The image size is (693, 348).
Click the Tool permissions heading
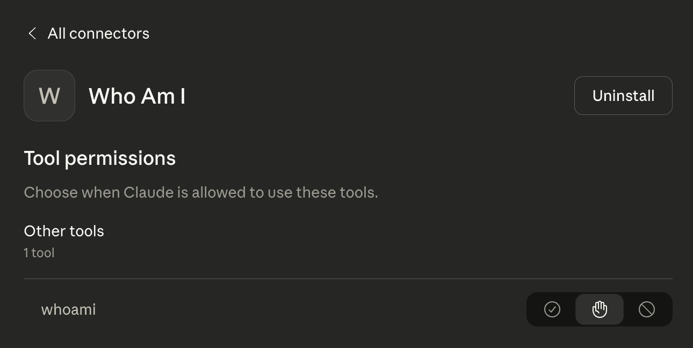[x=100, y=158]
